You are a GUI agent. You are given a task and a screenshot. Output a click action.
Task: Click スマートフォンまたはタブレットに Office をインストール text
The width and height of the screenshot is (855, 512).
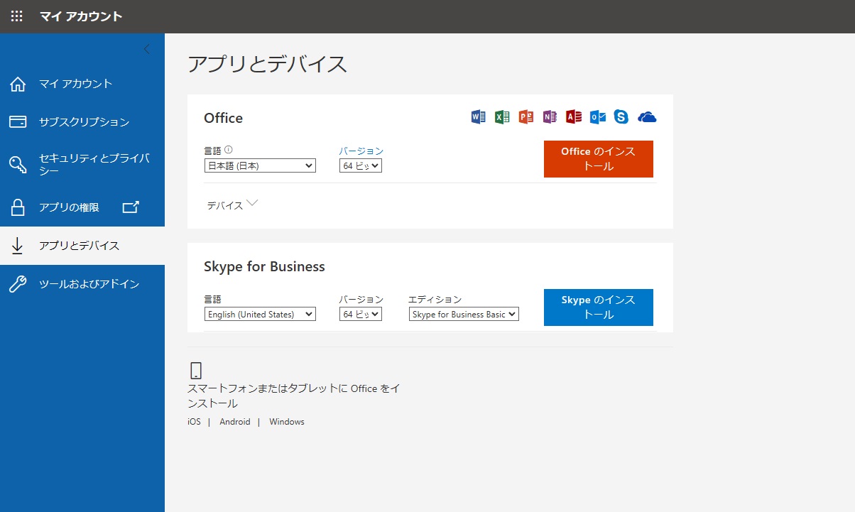(294, 396)
